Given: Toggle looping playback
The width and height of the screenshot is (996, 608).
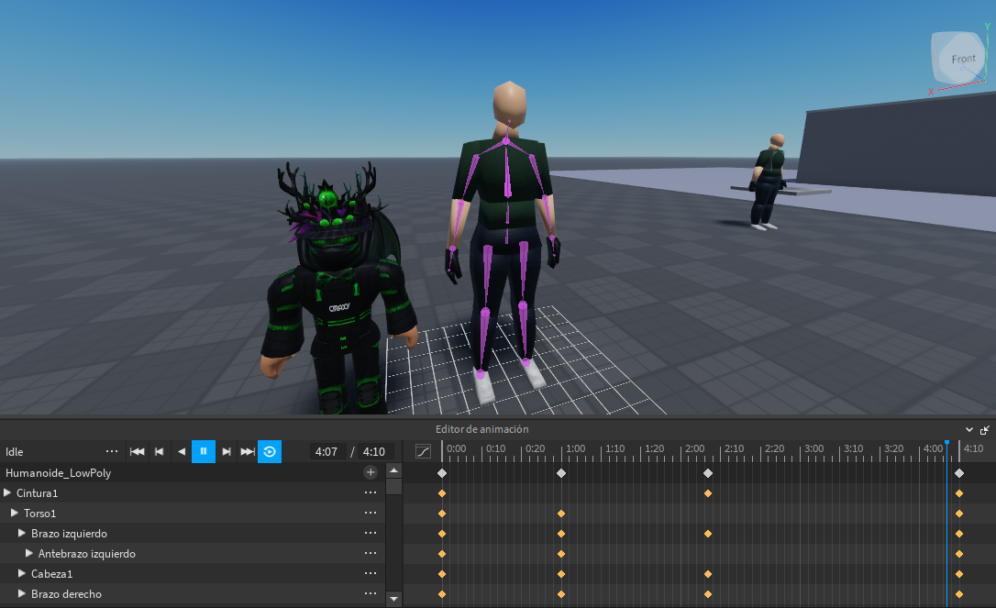Looking at the screenshot, I should [269, 451].
